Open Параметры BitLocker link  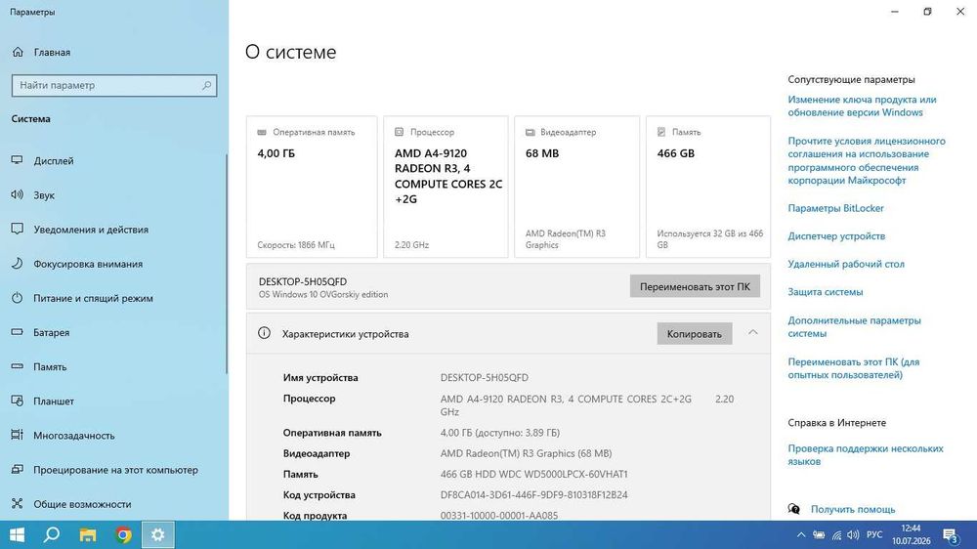point(835,208)
